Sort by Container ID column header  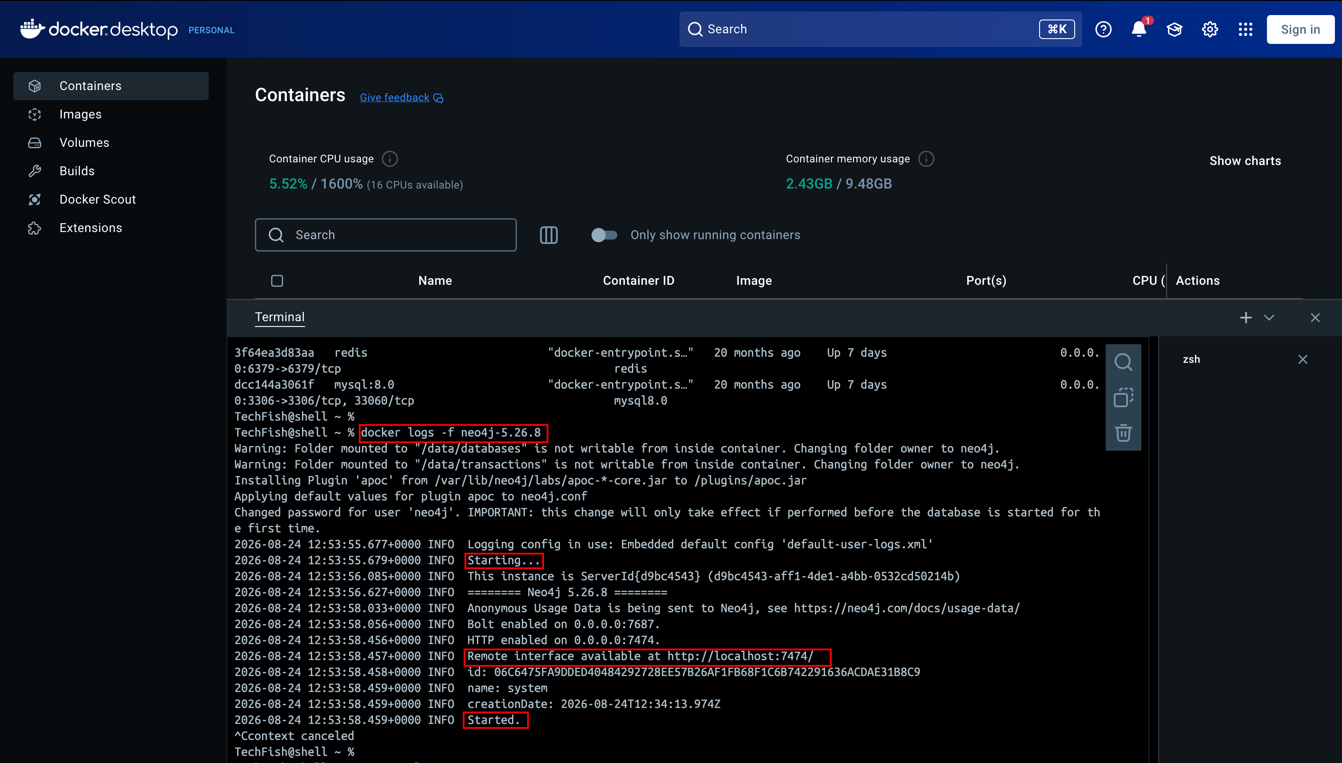tap(638, 281)
